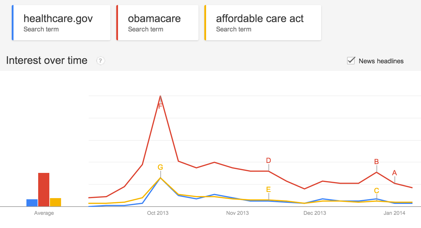
Task: Select the affordable care act term card
Action: pyautogui.click(x=263, y=23)
